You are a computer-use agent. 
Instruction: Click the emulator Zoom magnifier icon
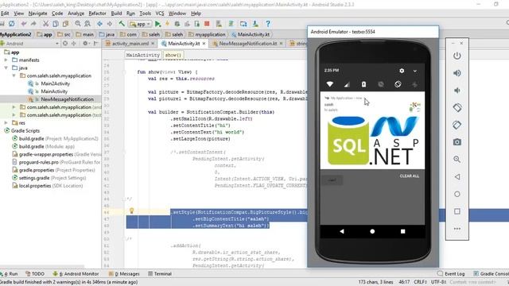tap(457, 159)
